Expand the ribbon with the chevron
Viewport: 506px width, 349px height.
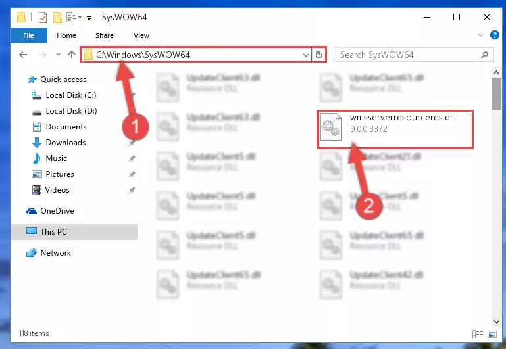(x=480, y=35)
